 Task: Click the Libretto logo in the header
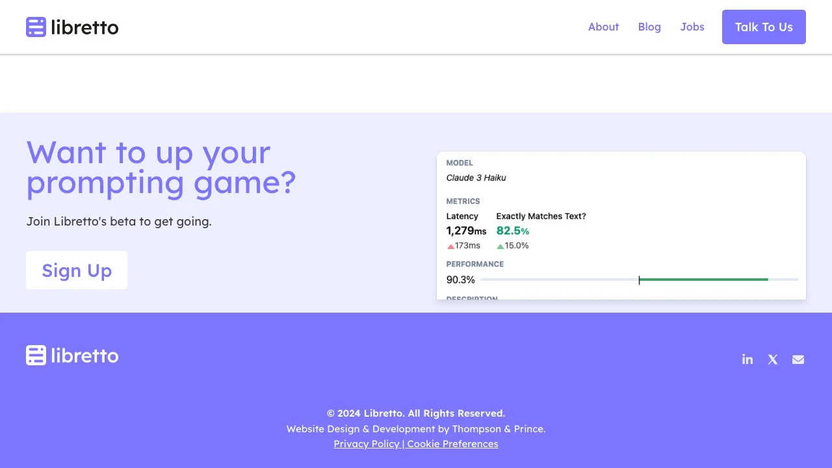[x=72, y=27]
